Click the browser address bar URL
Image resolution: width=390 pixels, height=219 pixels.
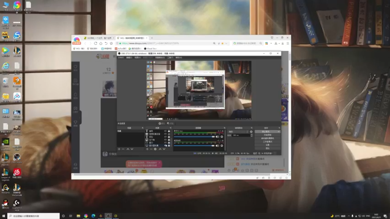(x=150, y=43)
